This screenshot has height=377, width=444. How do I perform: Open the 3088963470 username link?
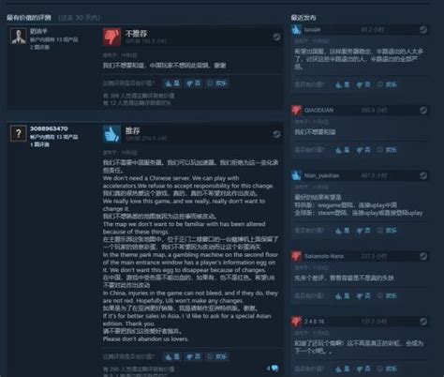49,128
